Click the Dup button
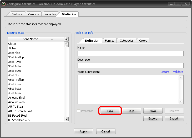192x138 pixels. click(x=132, y=111)
